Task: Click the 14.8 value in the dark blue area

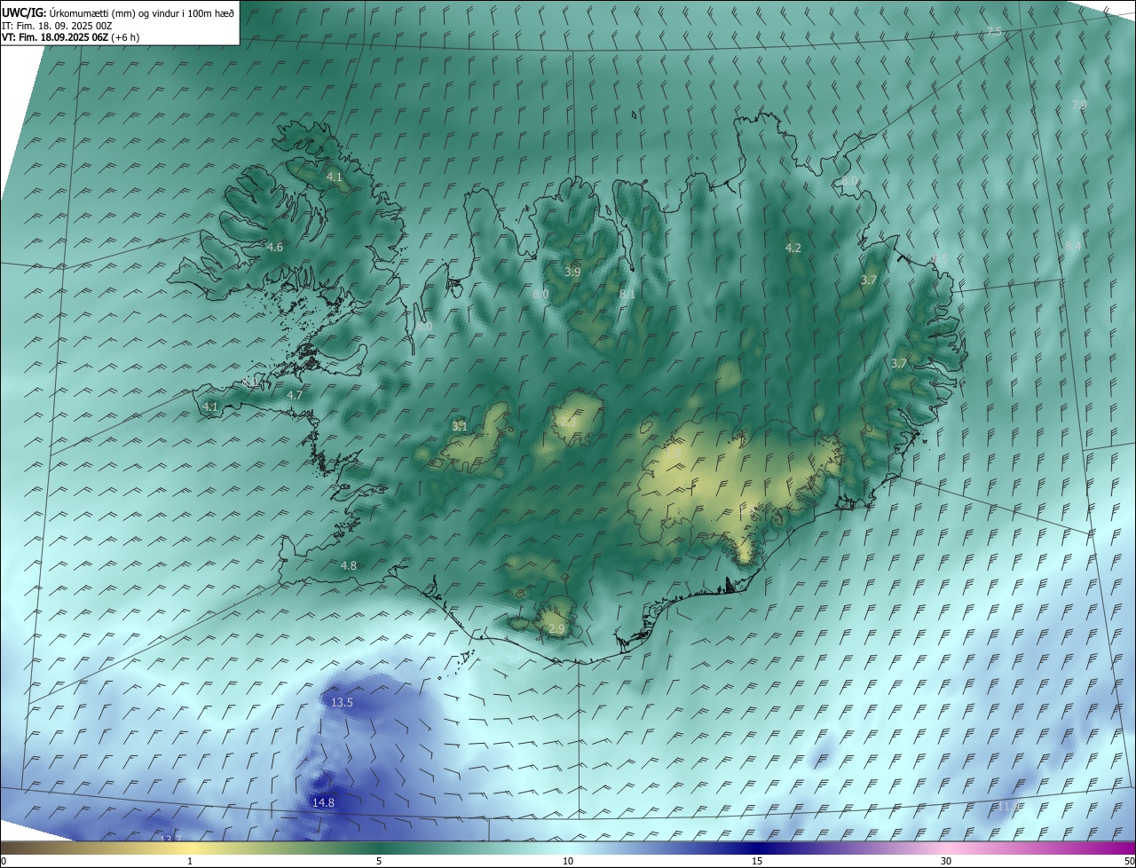Action: click(323, 802)
